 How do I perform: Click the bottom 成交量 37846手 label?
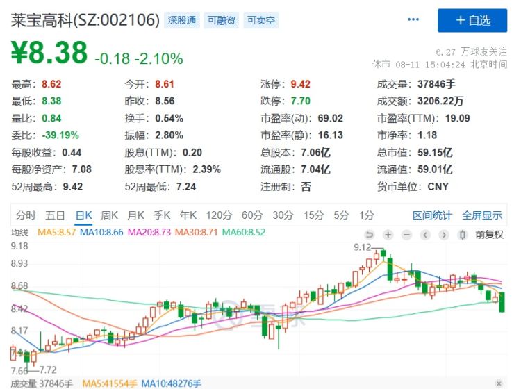coord(42,383)
